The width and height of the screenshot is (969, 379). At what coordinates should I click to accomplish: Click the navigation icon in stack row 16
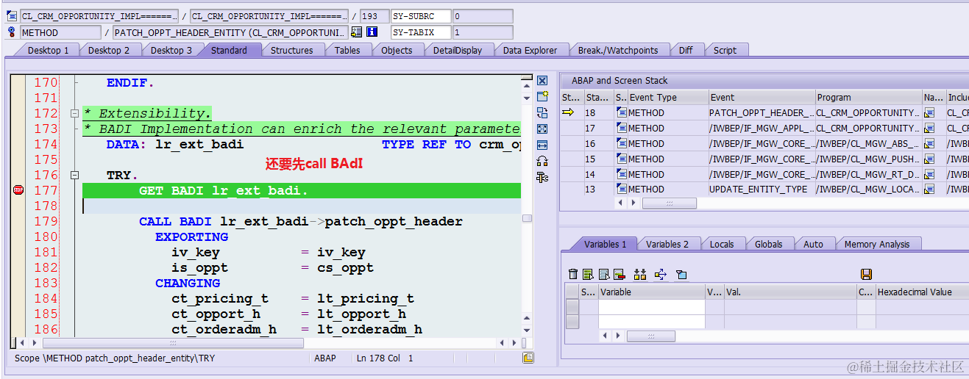click(929, 143)
